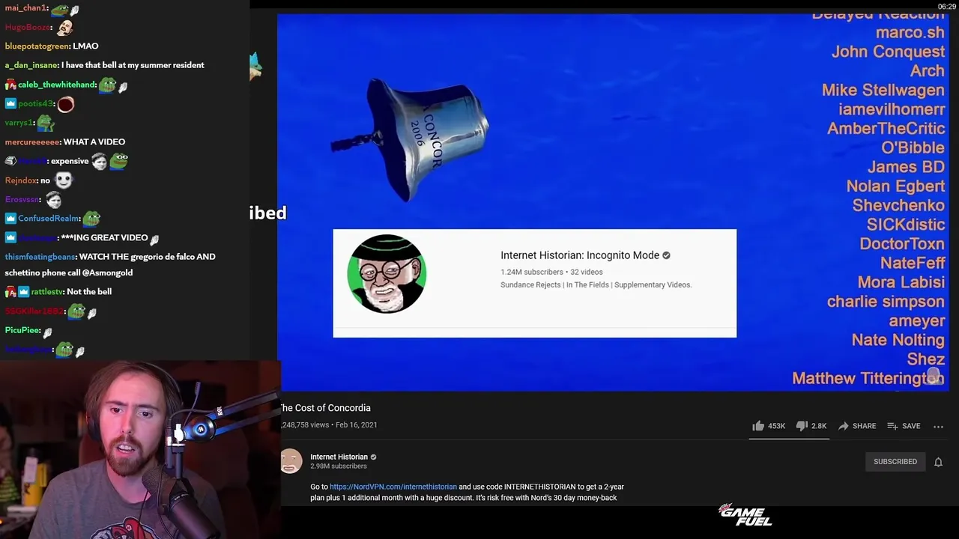The width and height of the screenshot is (959, 539).
Task: Click the Internet Historian channel name link
Action: coord(339,457)
